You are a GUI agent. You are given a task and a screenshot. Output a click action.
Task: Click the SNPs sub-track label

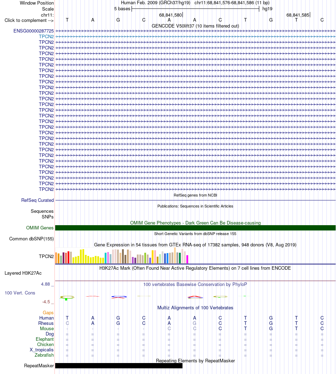[x=47, y=217]
